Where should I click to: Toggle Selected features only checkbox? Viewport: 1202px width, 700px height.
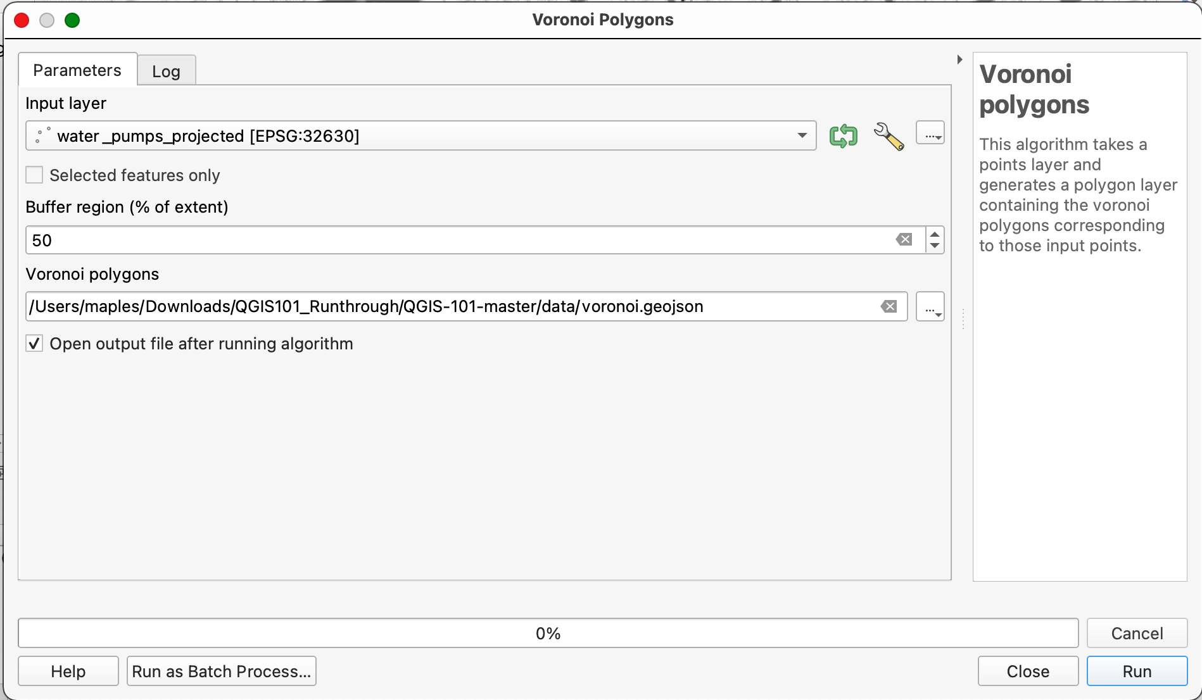34,175
